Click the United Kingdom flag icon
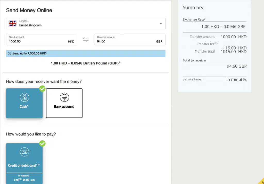This screenshot has height=184, width=264. tap(13, 23)
